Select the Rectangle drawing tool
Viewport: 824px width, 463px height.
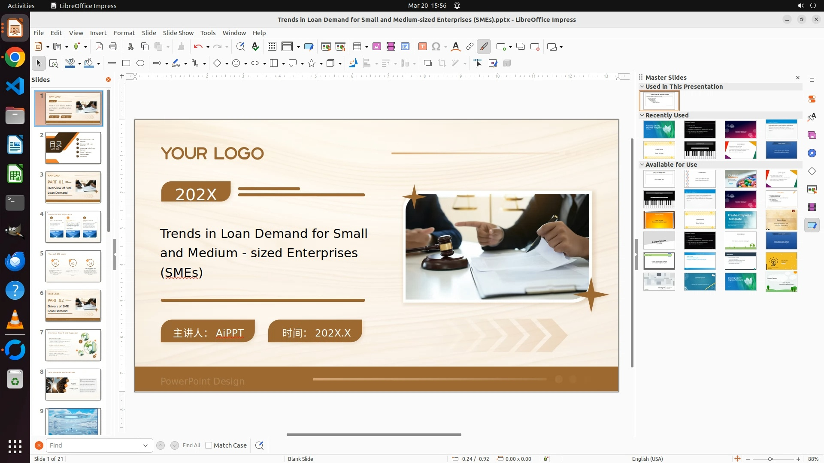[126, 63]
